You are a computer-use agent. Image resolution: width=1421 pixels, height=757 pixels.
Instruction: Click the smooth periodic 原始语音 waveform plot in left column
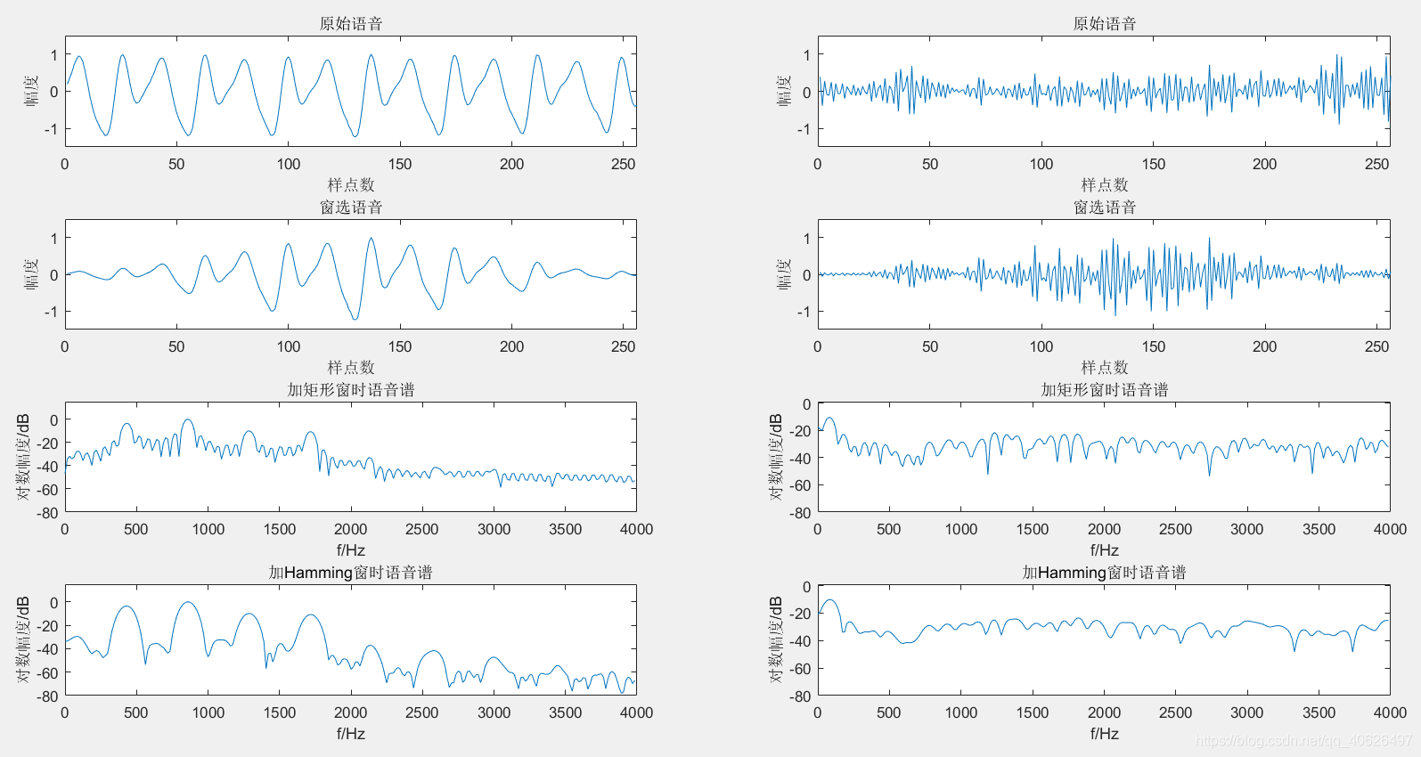[x=351, y=91]
